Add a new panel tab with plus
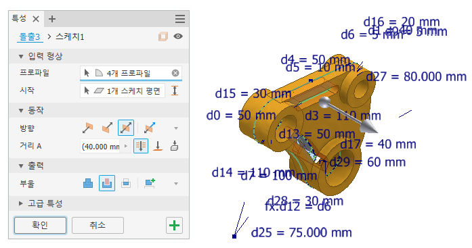This screenshot has width=472, height=248. click(x=52, y=19)
